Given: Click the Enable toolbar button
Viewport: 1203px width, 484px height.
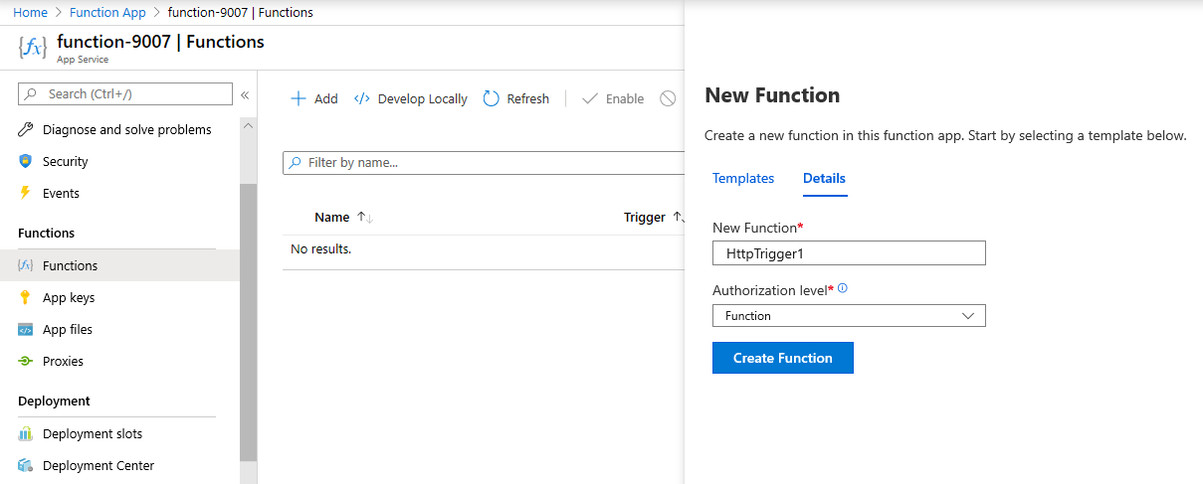Looking at the screenshot, I should [x=613, y=98].
